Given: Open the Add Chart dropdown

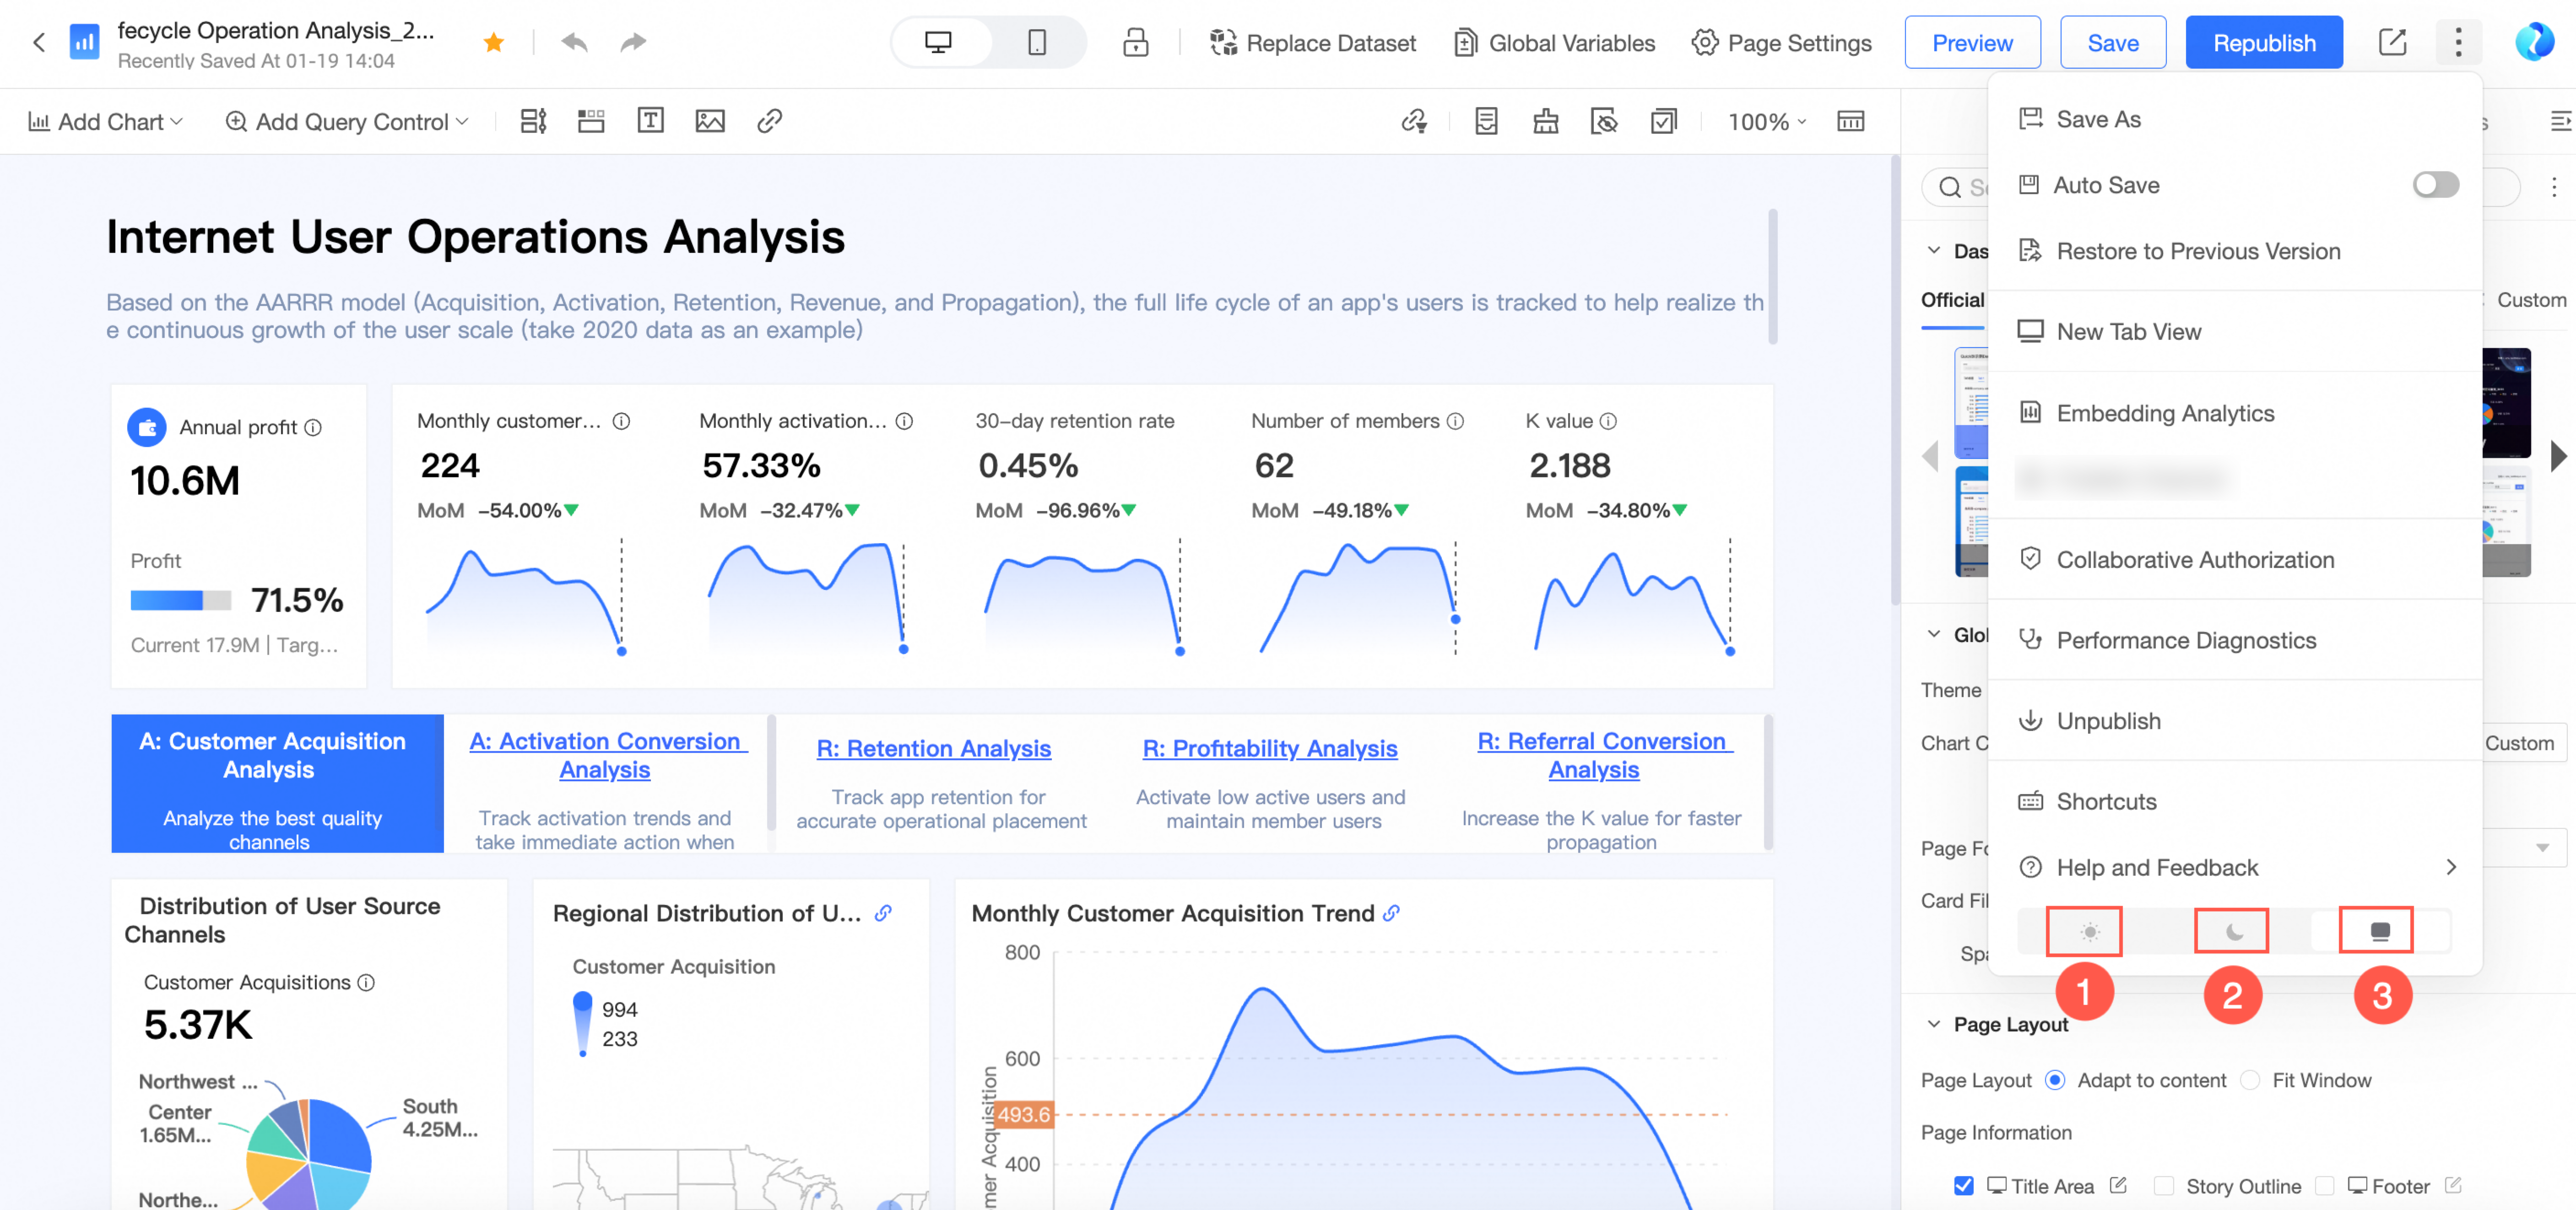Looking at the screenshot, I should 106,122.
